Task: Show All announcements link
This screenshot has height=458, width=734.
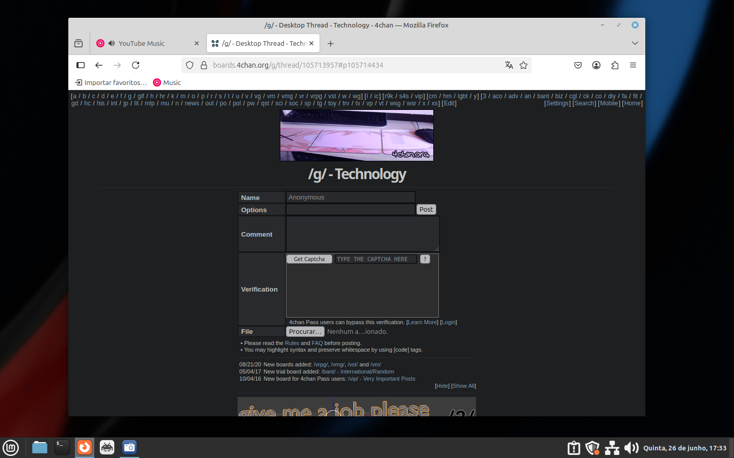Action: tap(463, 386)
